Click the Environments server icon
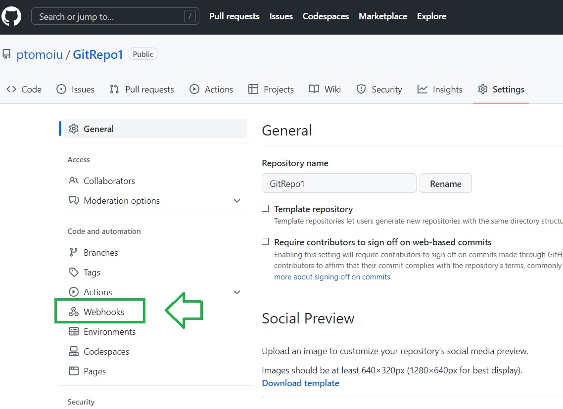Screen dimensions: 563x409 coord(74,331)
